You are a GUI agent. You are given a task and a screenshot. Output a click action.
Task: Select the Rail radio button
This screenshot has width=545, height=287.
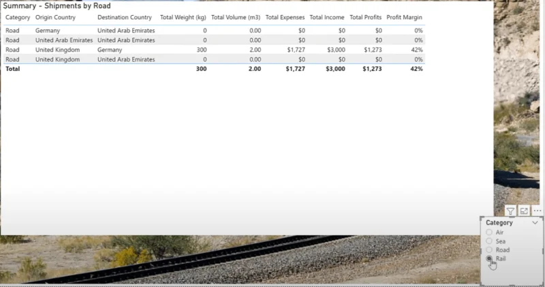pos(489,258)
